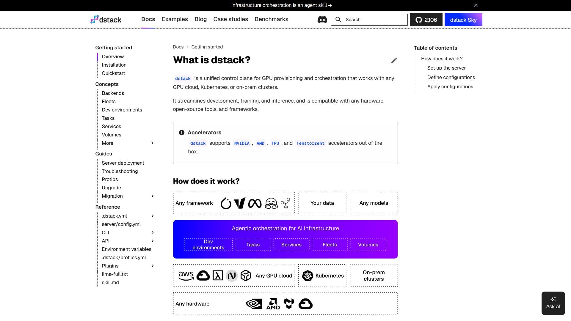Open server/config.yml reference
The image size is (571, 321).
pos(121,224)
